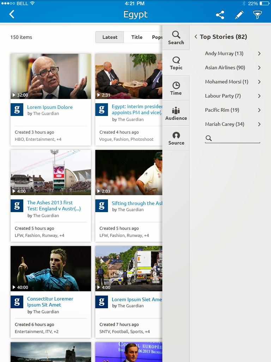The image size is (271, 362).
Task: Open Egypt interim president article link
Action: (137, 110)
